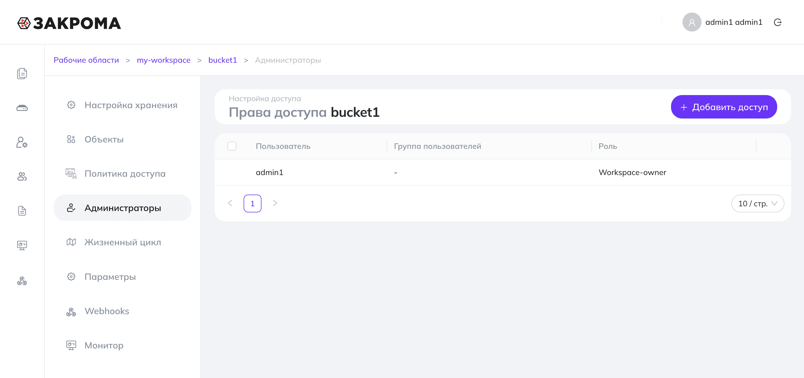The height and width of the screenshot is (378, 804).
Task: Open Монитор menu item
Action: point(122,345)
